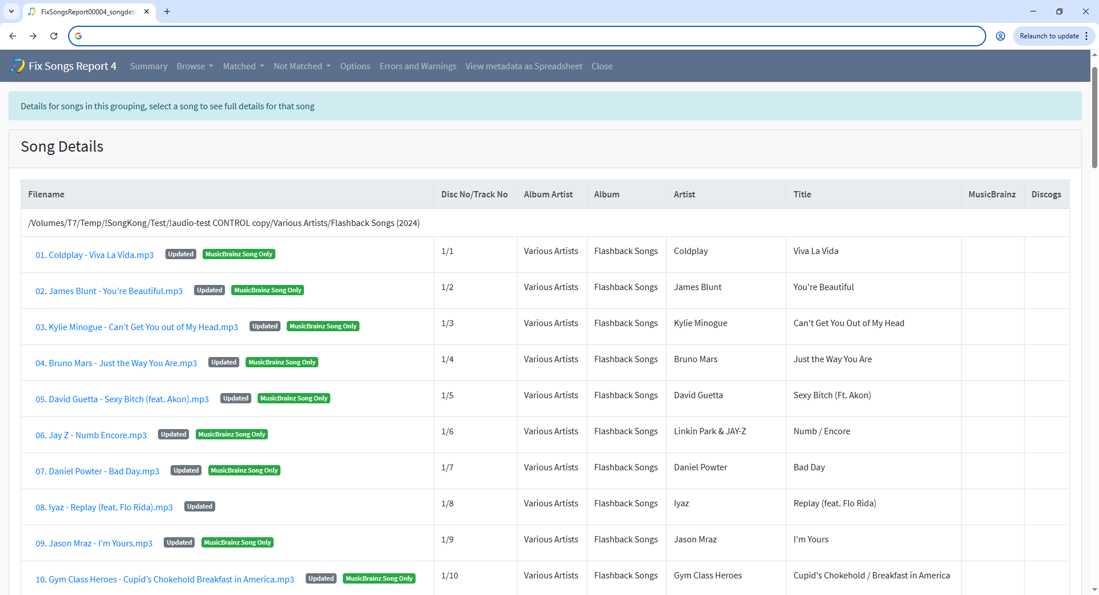This screenshot has height=595, width=1099.
Task: Open the browser profile icon
Action: 1001,36
